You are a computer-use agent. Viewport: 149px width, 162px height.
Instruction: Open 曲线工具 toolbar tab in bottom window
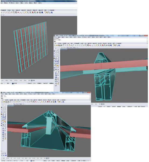click(35, 100)
